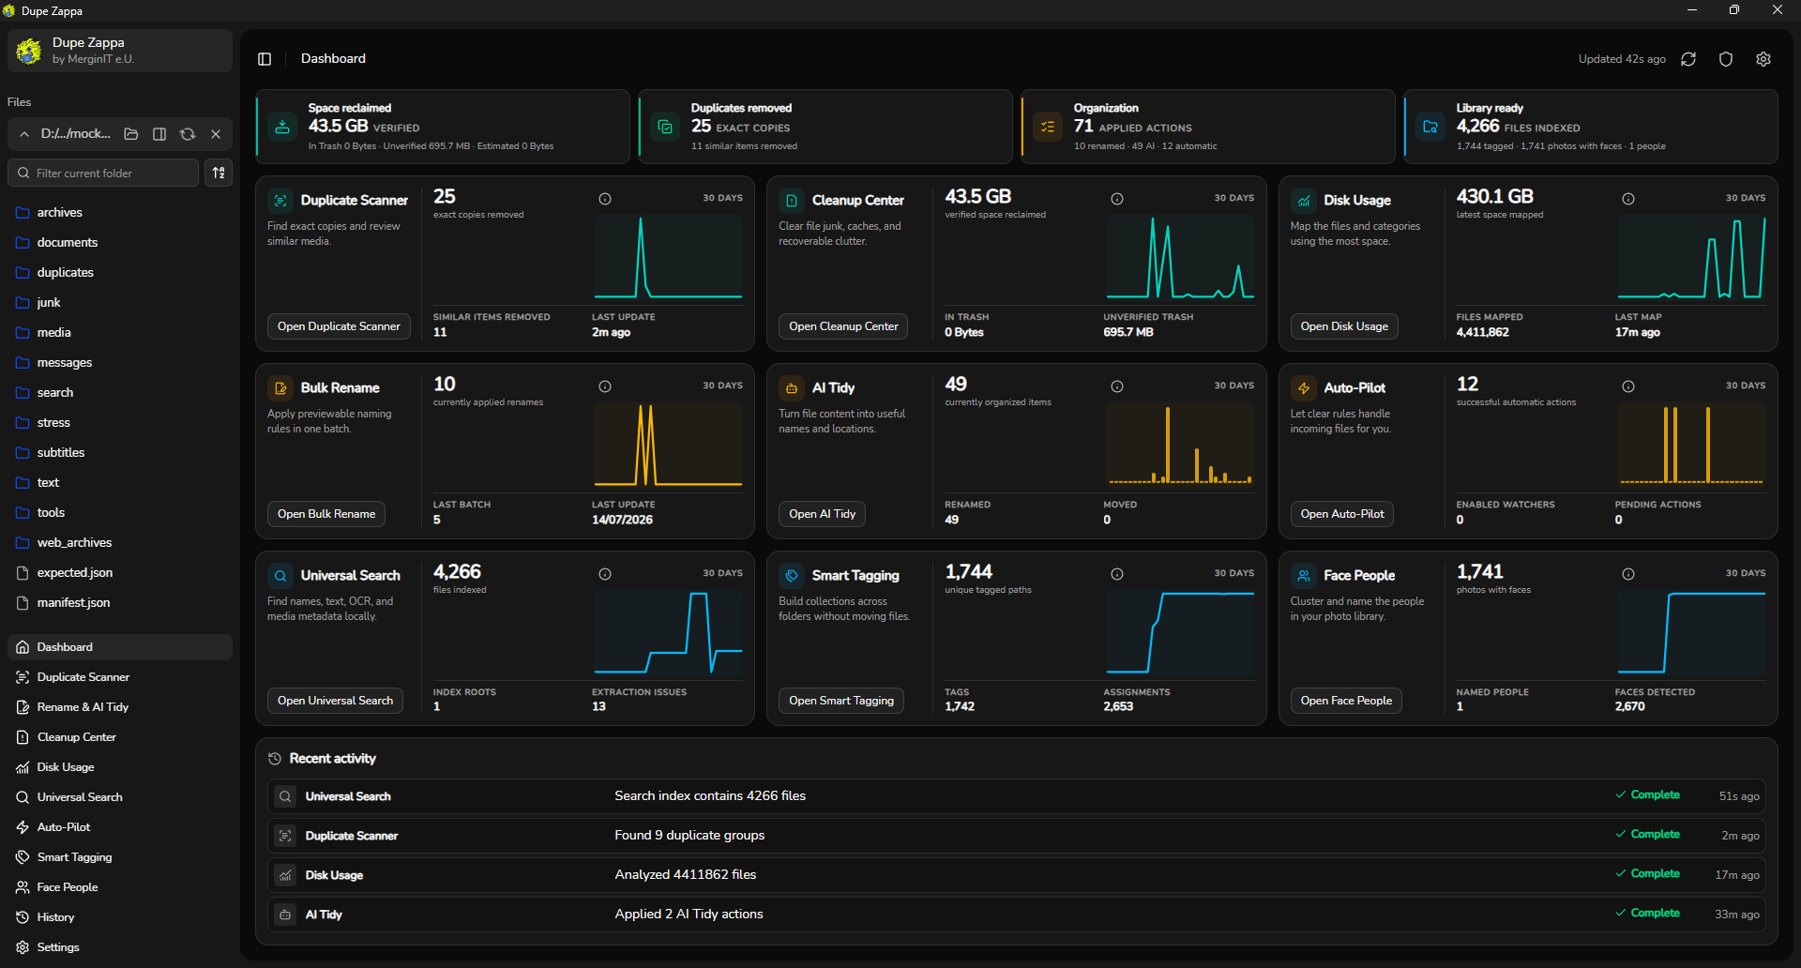Open Bulk Rename button
1801x968 pixels.
pos(326,514)
